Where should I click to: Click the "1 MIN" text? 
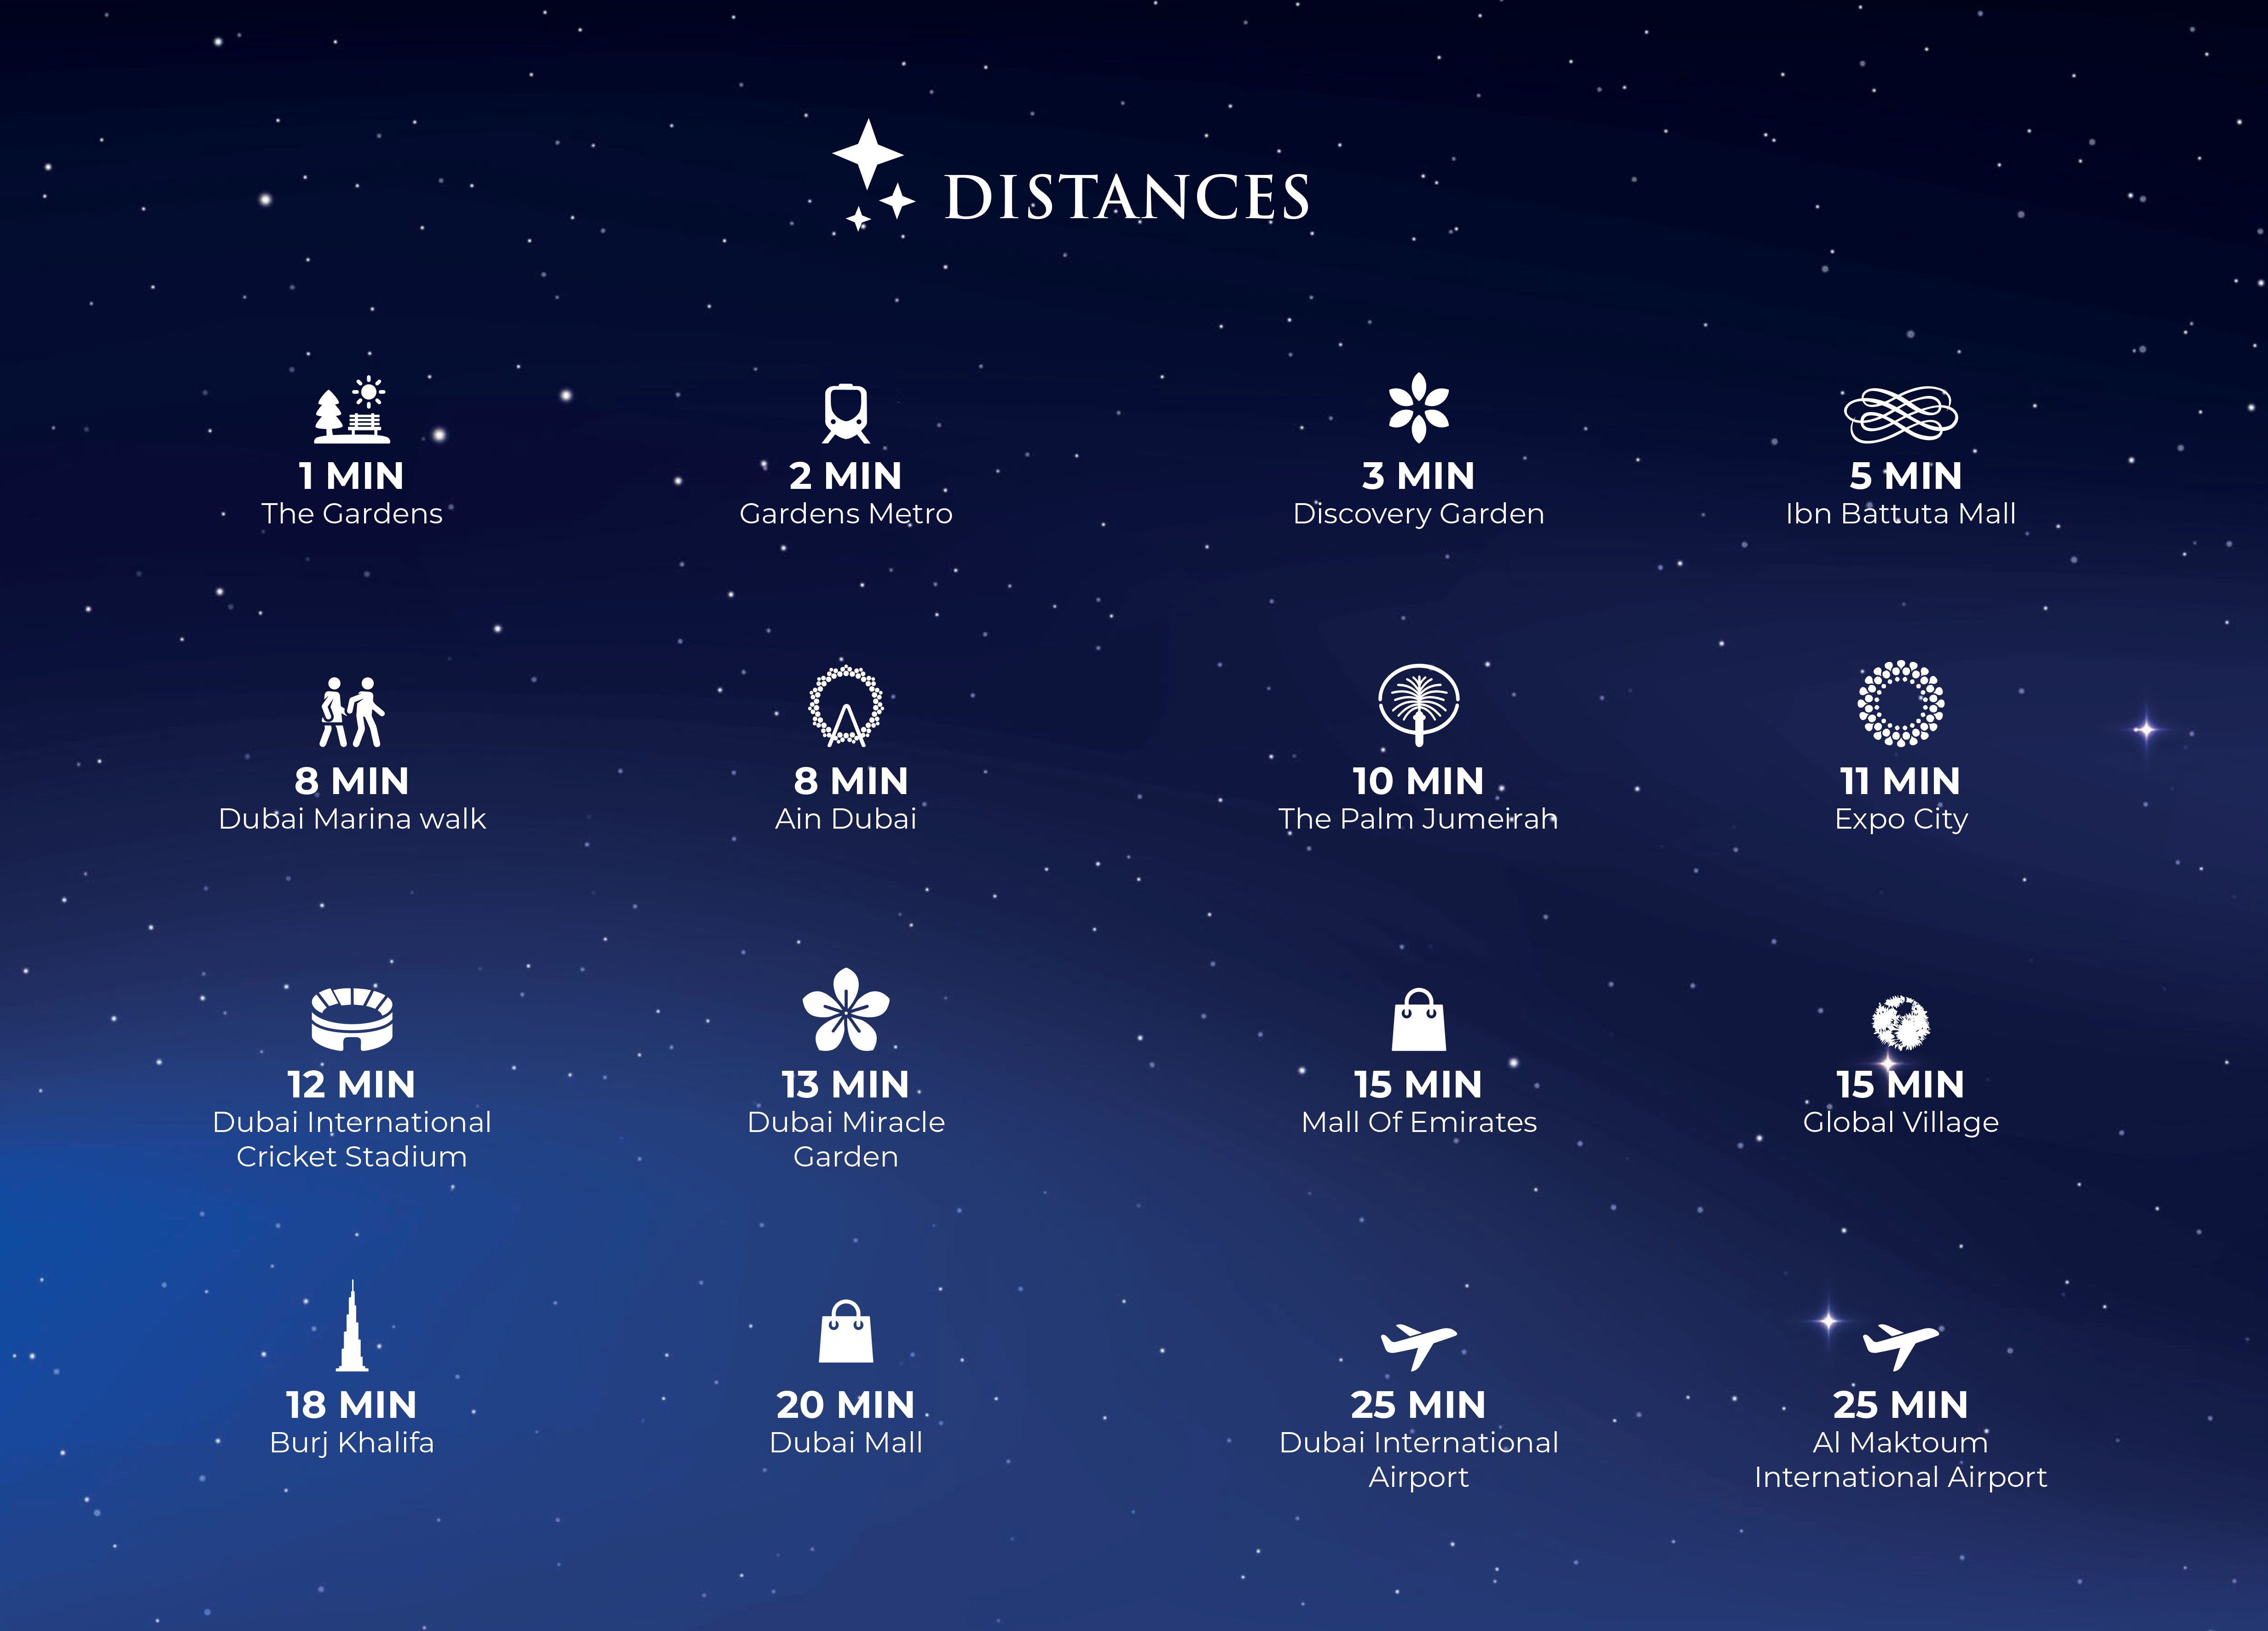351,476
